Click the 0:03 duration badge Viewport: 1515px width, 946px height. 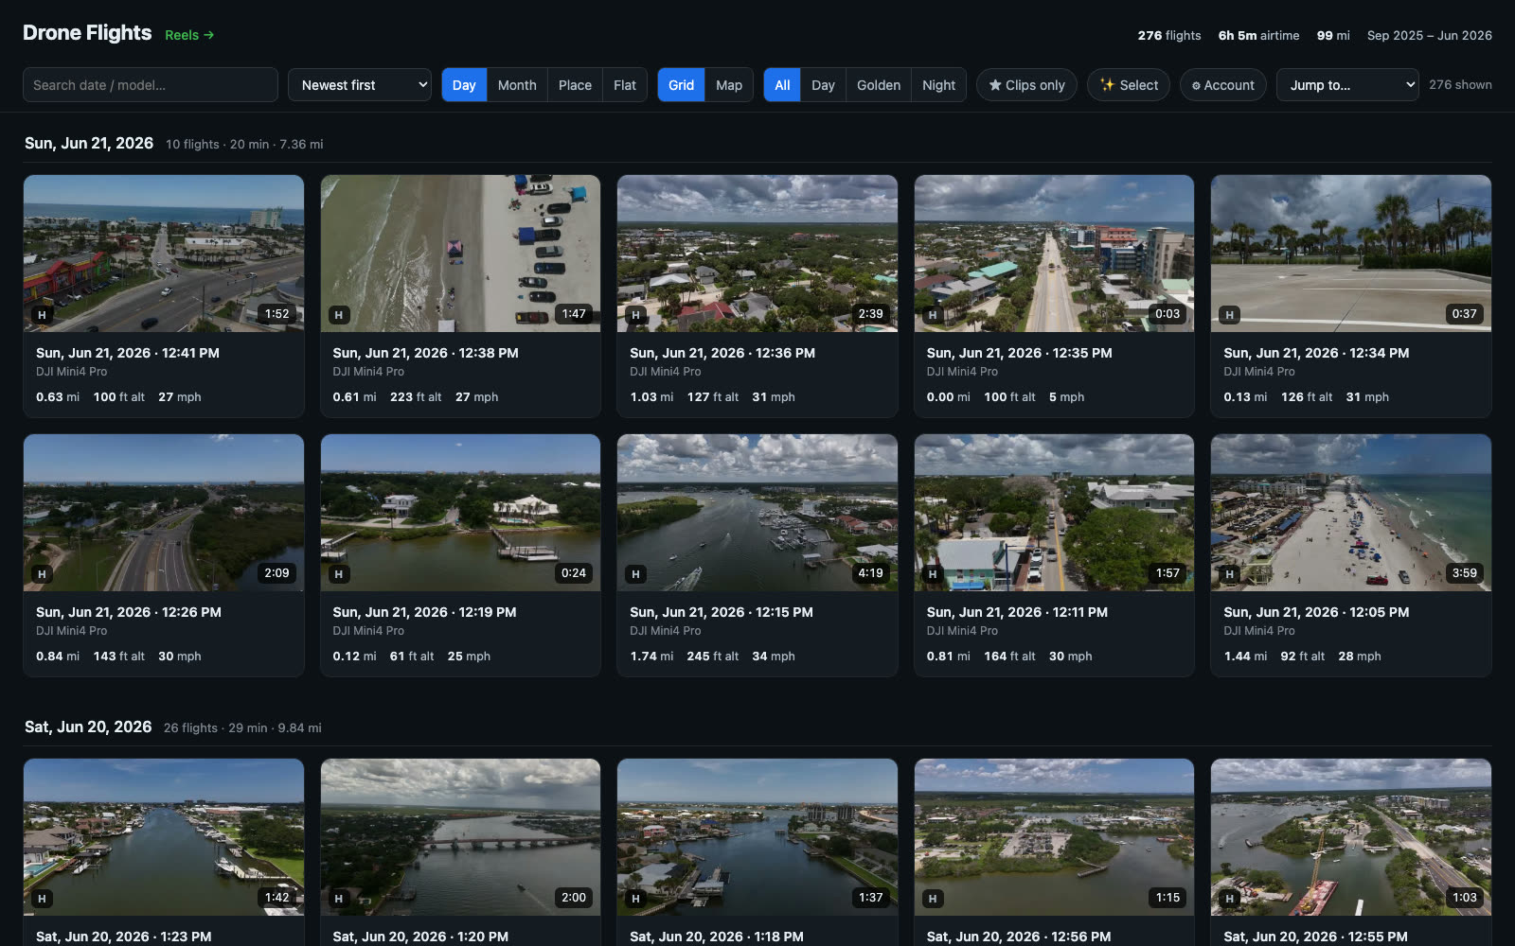[1167, 314]
